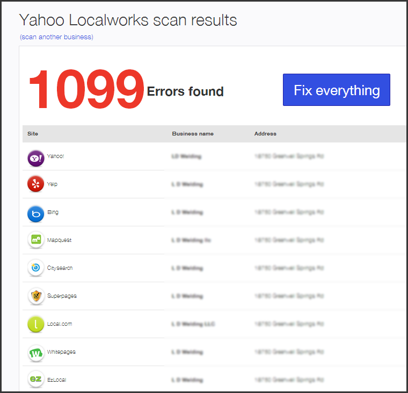Screen dimensions: 408x393
Task: Click the 1099 error count
Action: click(86, 89)
